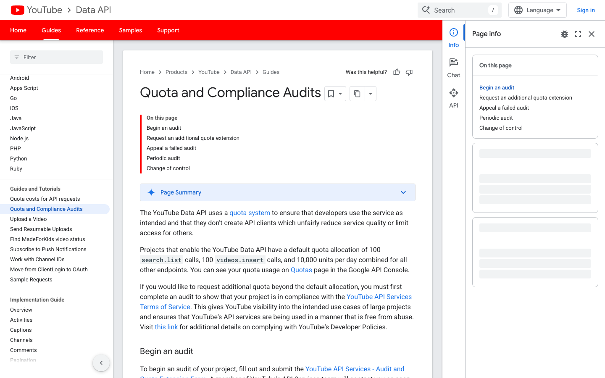Screen dimensions: 605x378
Task: Expand Page info panel to fullscreen
Action: pyautogui.click(x=578, y=34)
